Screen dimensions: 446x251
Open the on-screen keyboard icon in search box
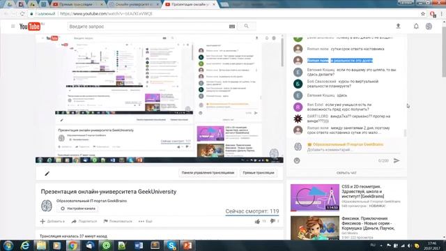pos(232,26)
